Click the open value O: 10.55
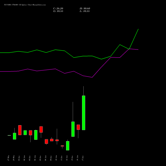166x166 pixels. 58,11
